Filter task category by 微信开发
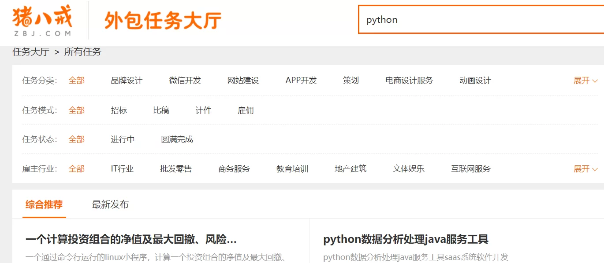Viewport: 604px width, 263px height. coord(185,80)
